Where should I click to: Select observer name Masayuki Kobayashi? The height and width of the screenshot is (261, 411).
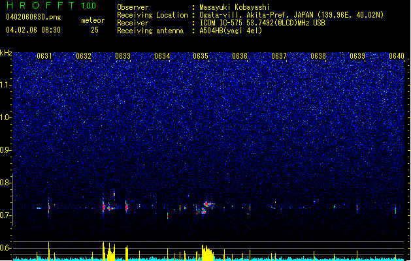click(x=235, y=7)
